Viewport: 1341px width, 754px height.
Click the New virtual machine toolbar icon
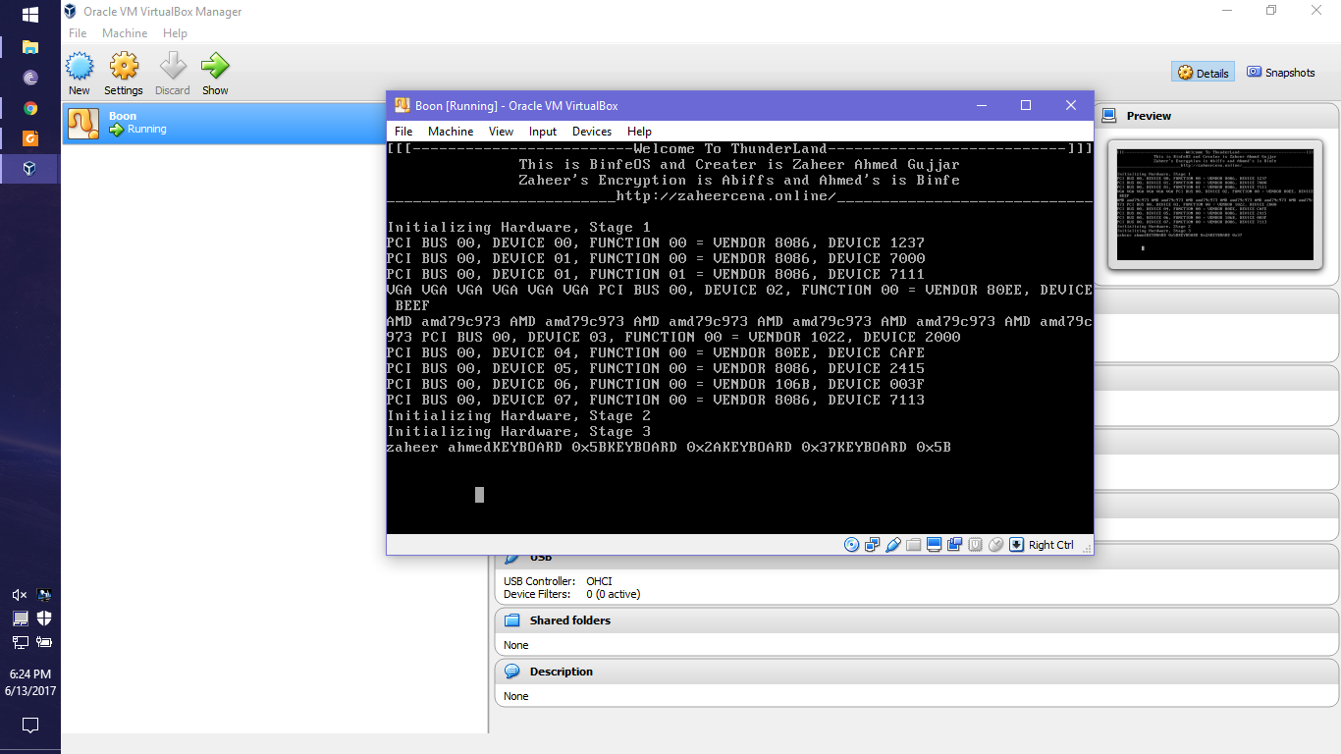click(80, 67)
